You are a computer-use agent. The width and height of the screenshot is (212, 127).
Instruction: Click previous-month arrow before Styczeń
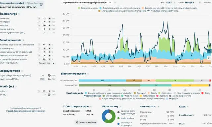(x=200, y=3)
